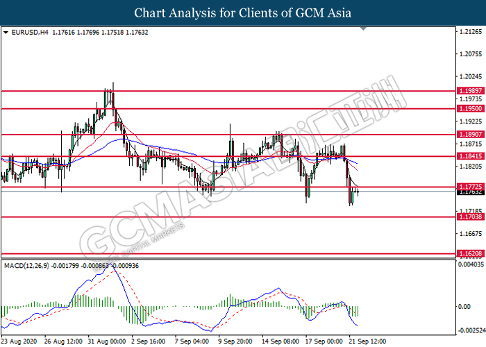This screenshot has height=347, width=486.
Task: Select the 1.19897 resistance level label
Action: [471, 91]
